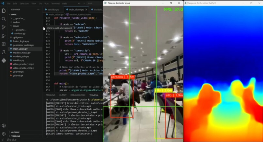This screenshot has width=263, height=142.
Task: Open the Explorer view in activity bar
Action: tap(4, 10)
